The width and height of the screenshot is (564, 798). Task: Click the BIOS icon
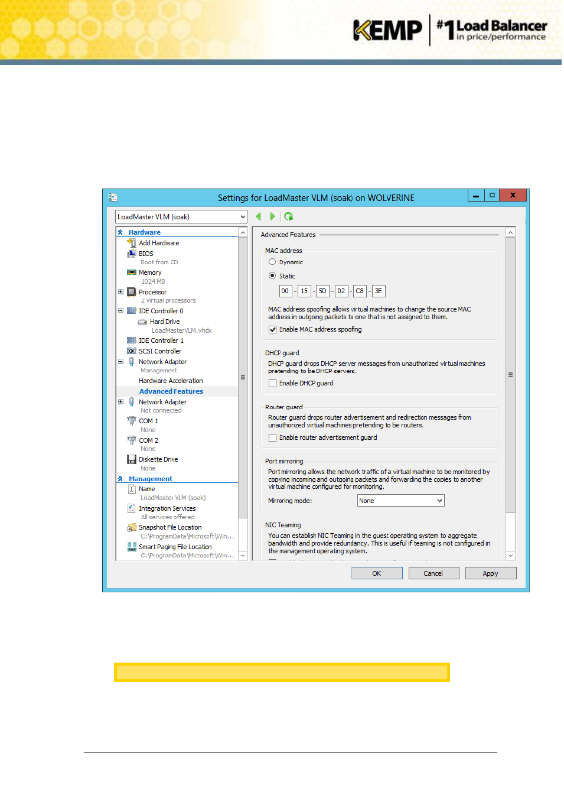click(x=132, y=254)
